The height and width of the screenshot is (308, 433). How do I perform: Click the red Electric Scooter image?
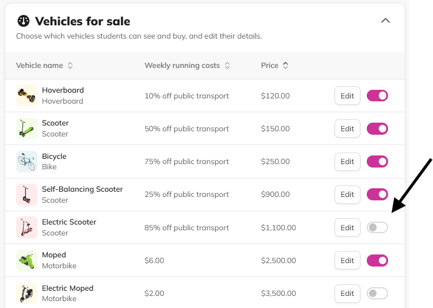pyautogui.click(x=26, y=227)
